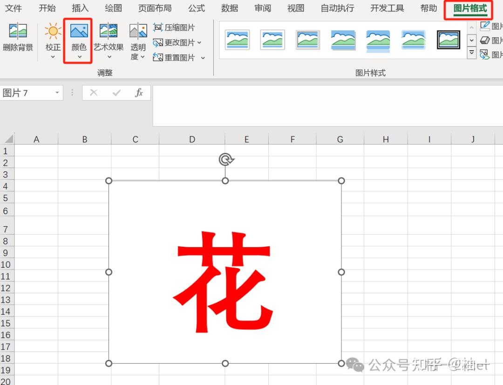The width and height of the screenshot is (503, 385).
Task: Click picture styles gallery previous row arrow
Action: pos(471,27)
